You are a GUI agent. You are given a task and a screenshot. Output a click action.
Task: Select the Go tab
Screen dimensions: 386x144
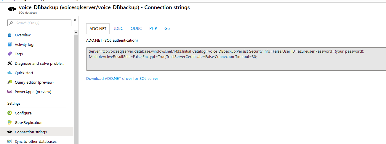tap(167, 28)
